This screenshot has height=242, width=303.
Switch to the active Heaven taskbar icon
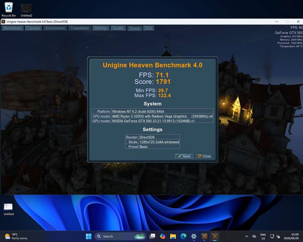click(x=215, y=236)
